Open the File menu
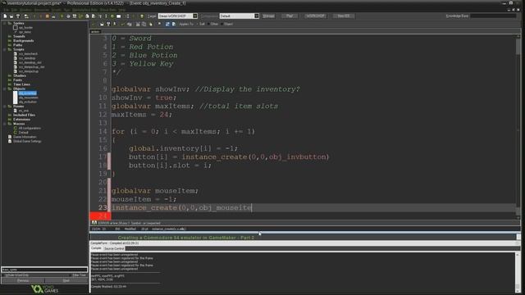 click(6, 10)
